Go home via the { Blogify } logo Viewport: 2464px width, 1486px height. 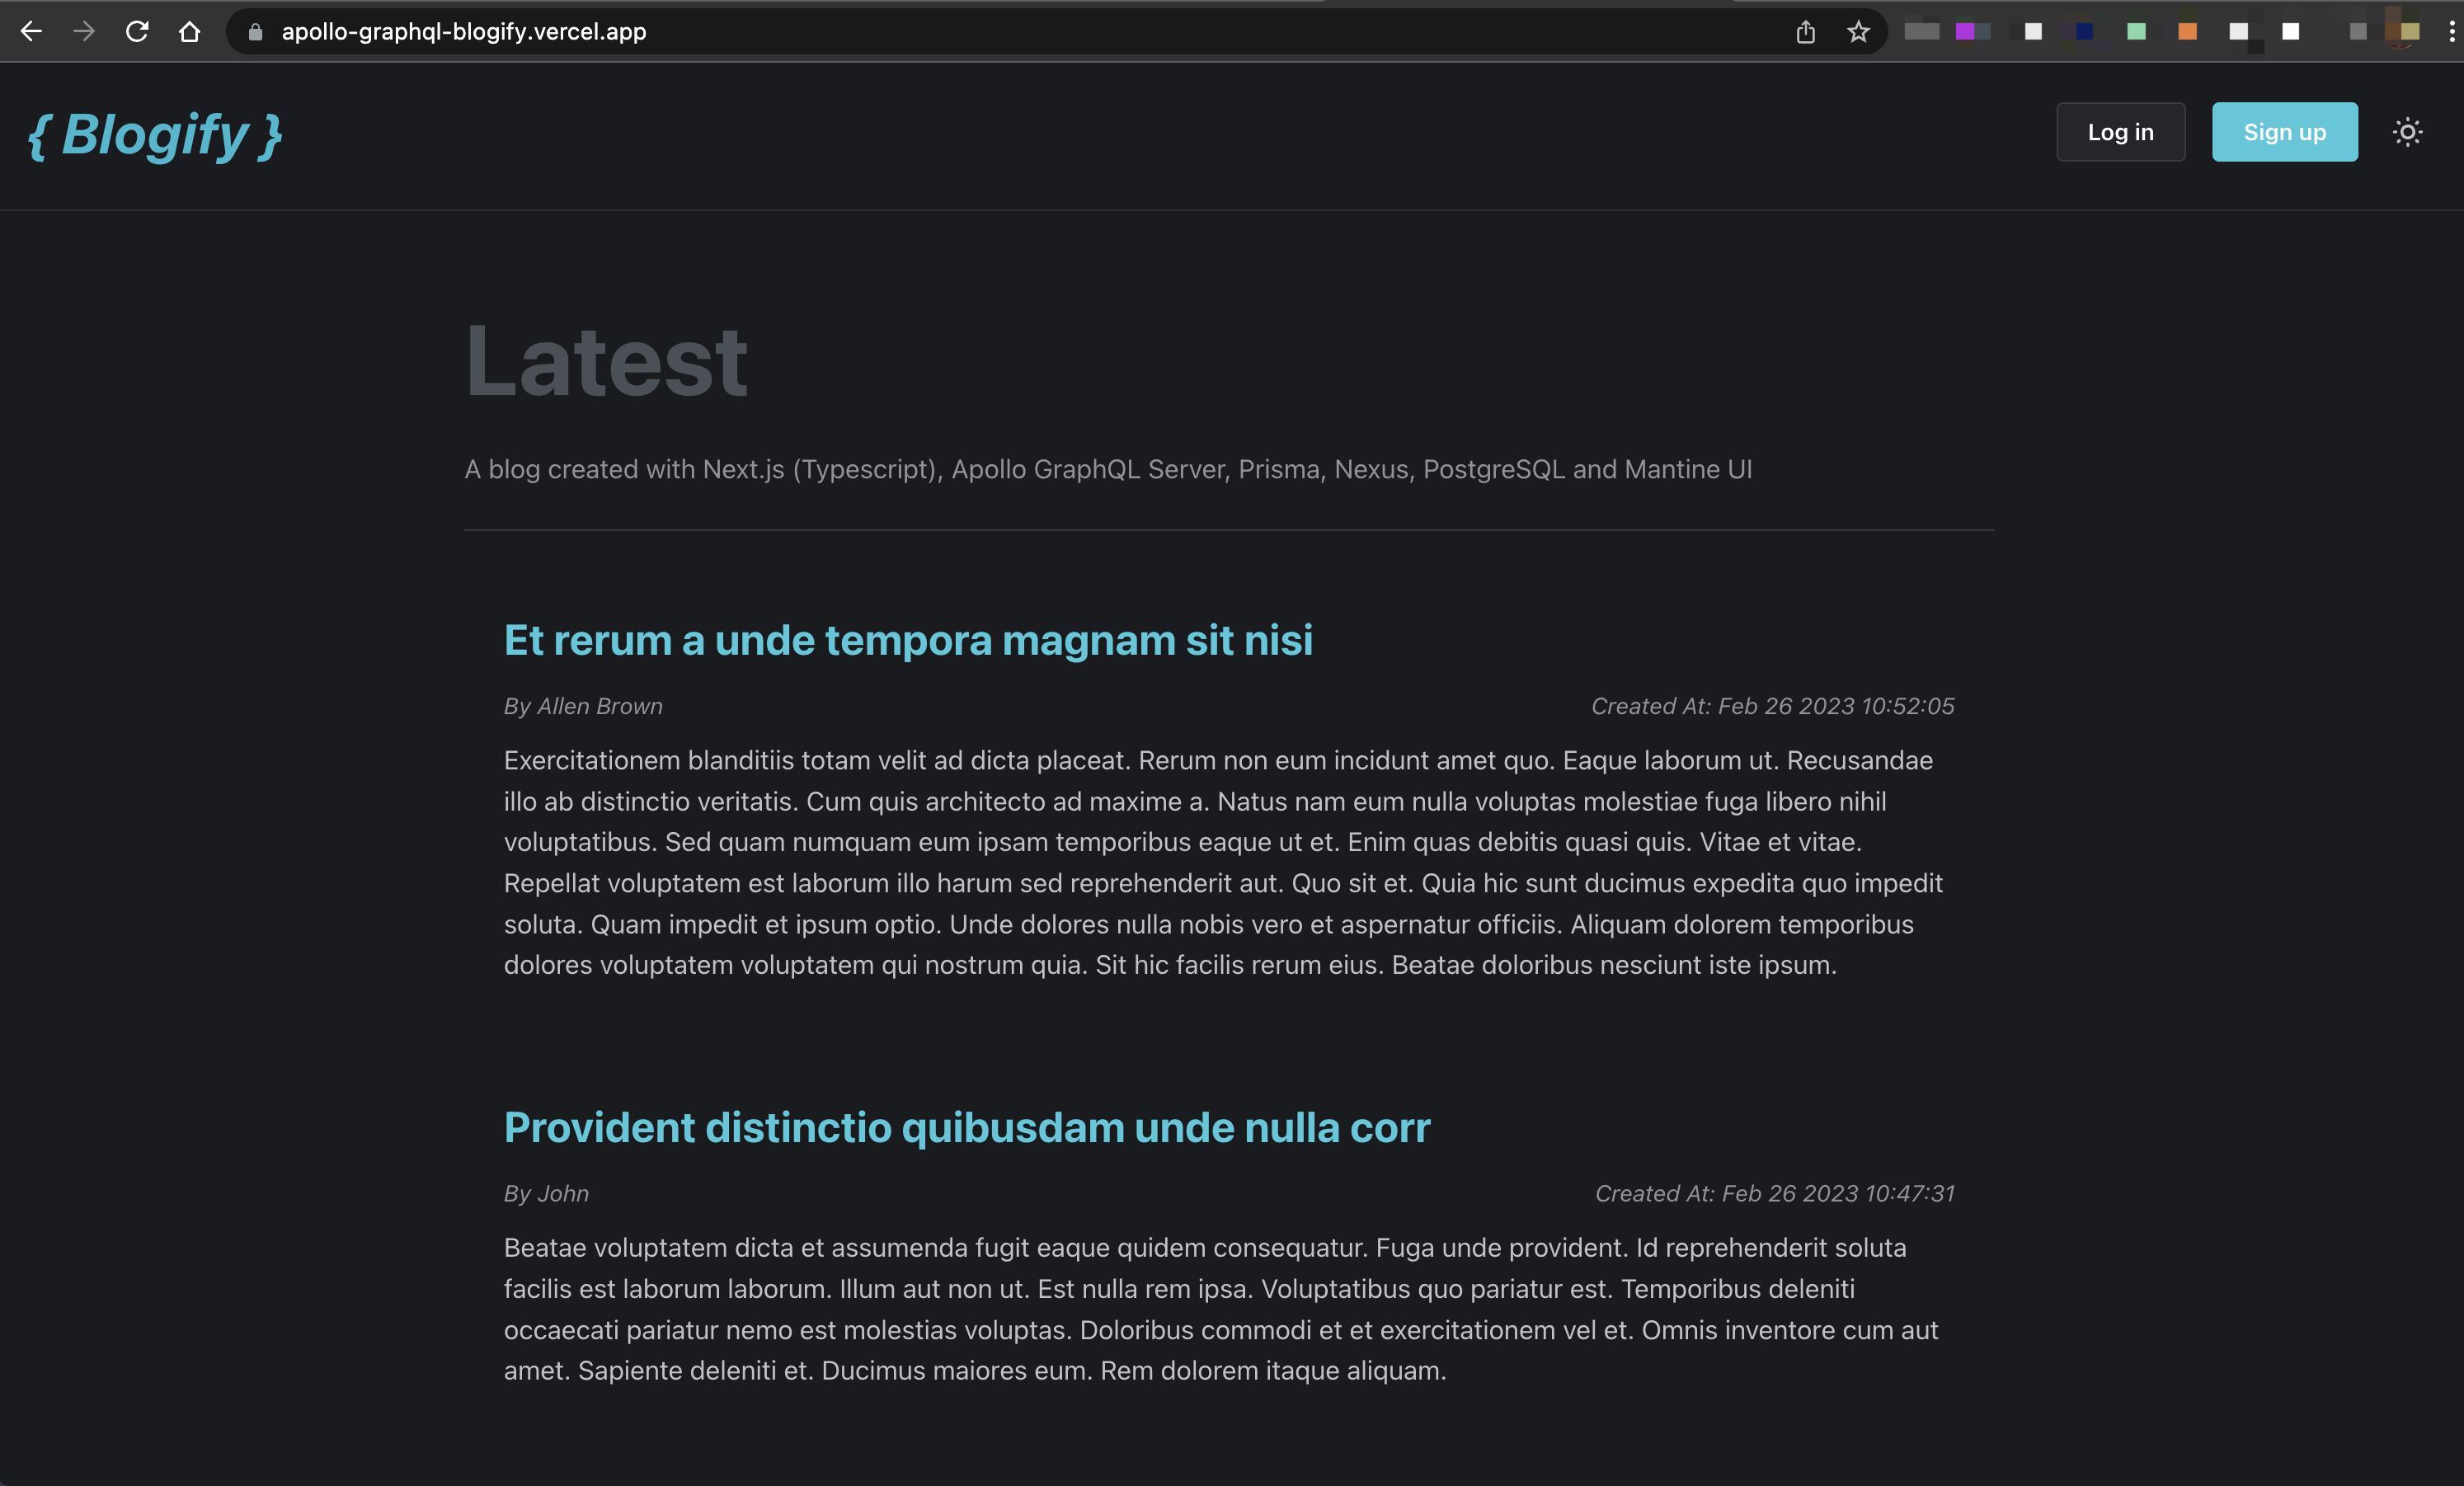[x=155, y=135]
